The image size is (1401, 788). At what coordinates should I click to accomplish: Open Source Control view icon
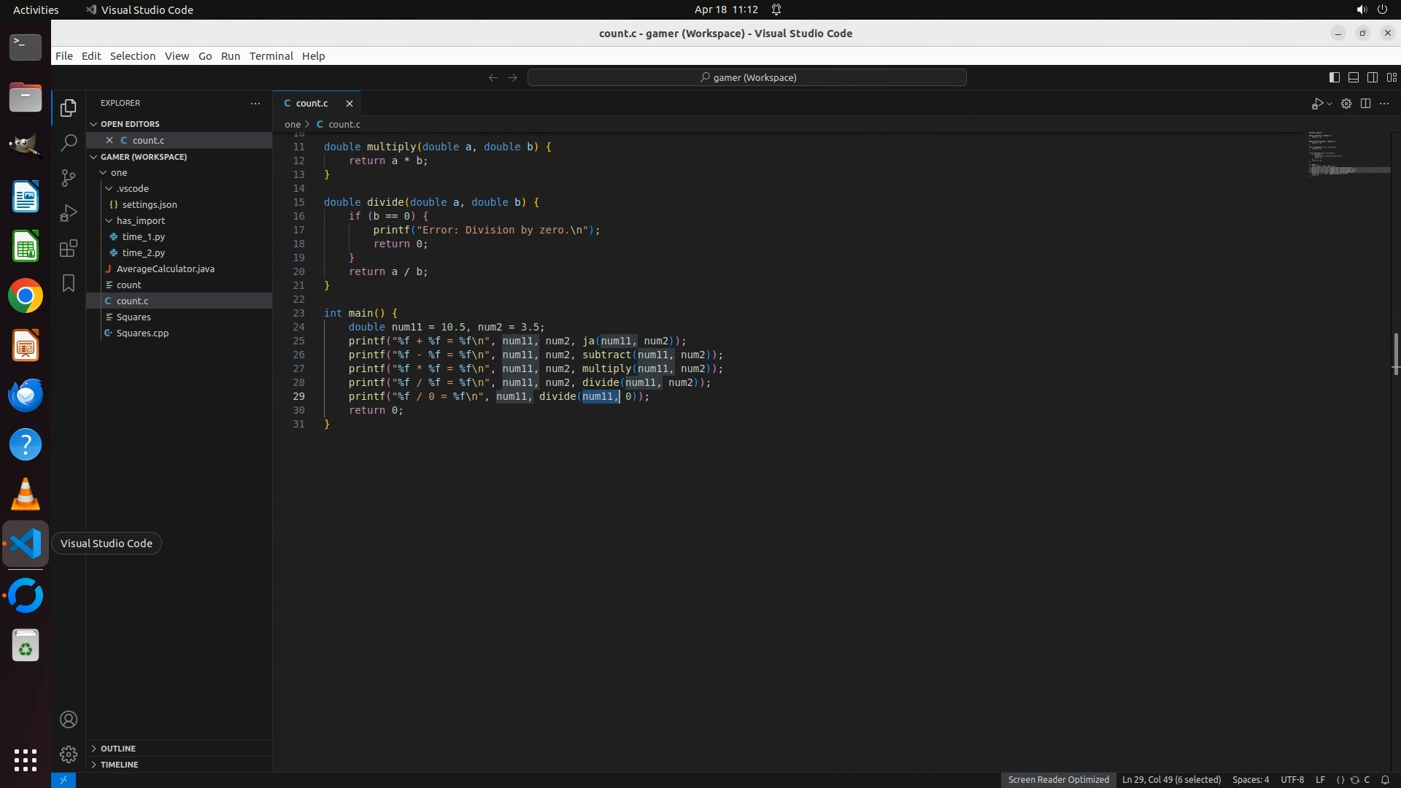(69, 178)
